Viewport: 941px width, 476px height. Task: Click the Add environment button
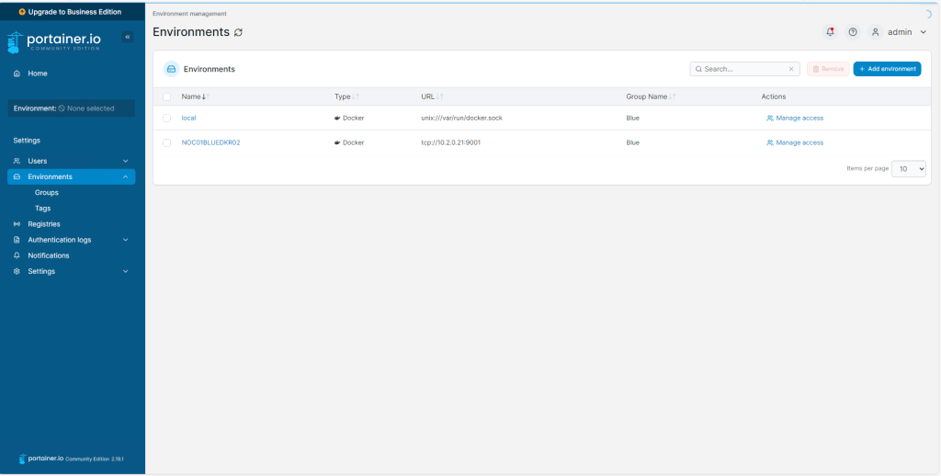click(x=887, y=69)
